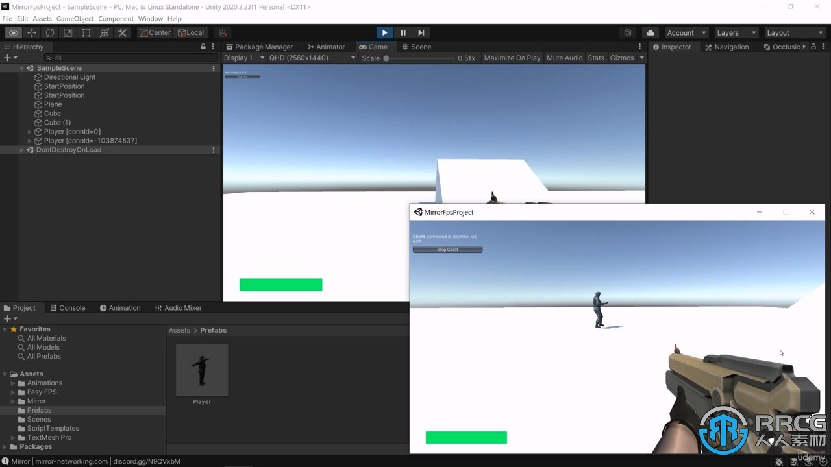
Task: Expand the Mirror folder
Action: tap(13, 401)
